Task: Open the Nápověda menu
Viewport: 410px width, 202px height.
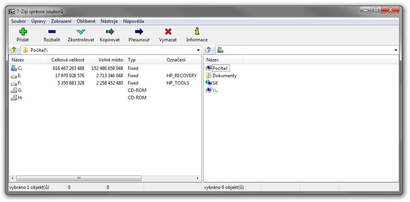Action: click(x=134, y=21)
